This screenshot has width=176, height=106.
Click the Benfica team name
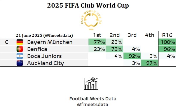click(x=37, y=49)
